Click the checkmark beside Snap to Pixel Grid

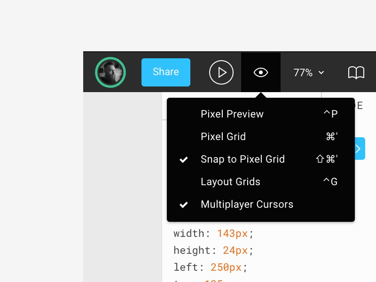[x=183, y=159]
